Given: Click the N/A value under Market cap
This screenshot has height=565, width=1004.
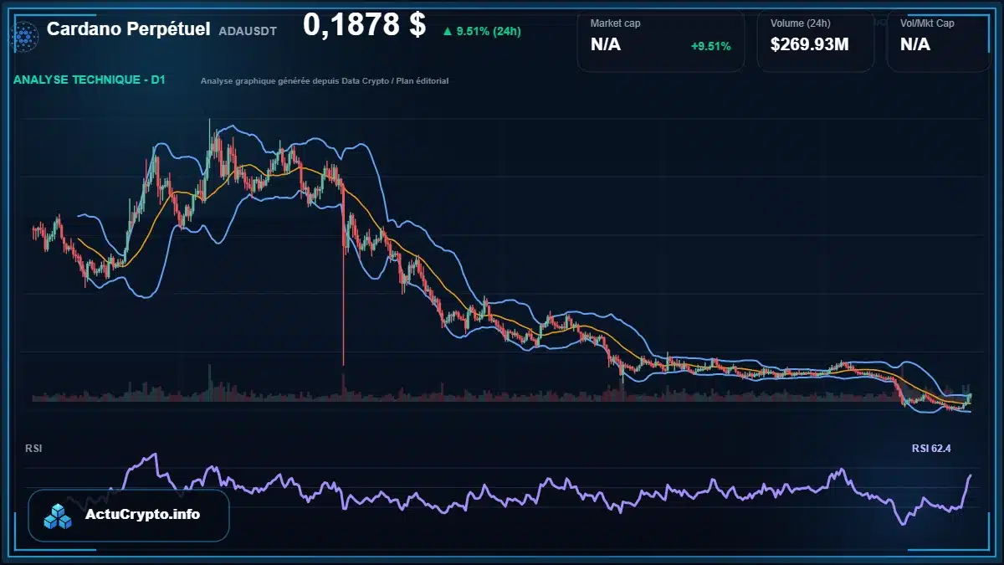Looking at the screenshot, I should coord(606,45).
